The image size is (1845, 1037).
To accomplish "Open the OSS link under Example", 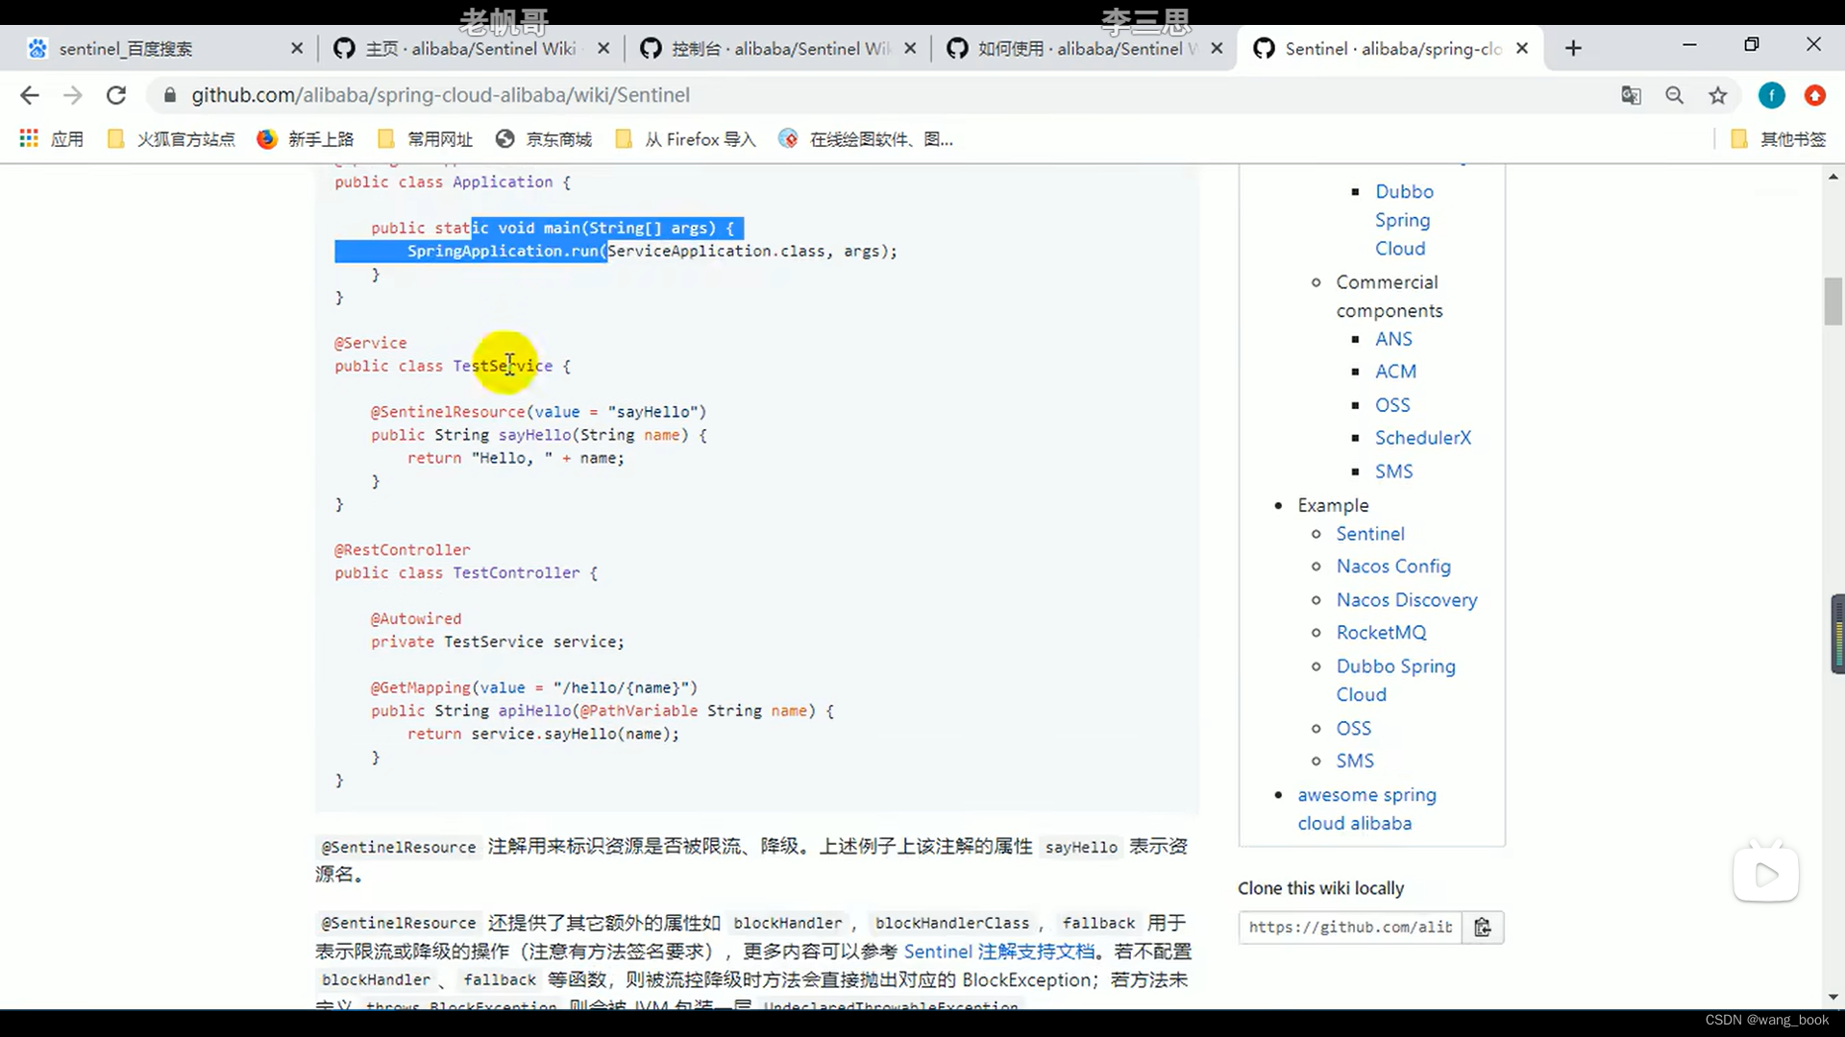I will click(x=1353, y=729).
